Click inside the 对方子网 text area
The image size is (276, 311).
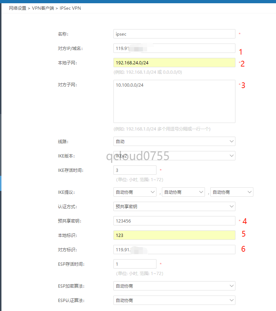click(x=174, y=101)
